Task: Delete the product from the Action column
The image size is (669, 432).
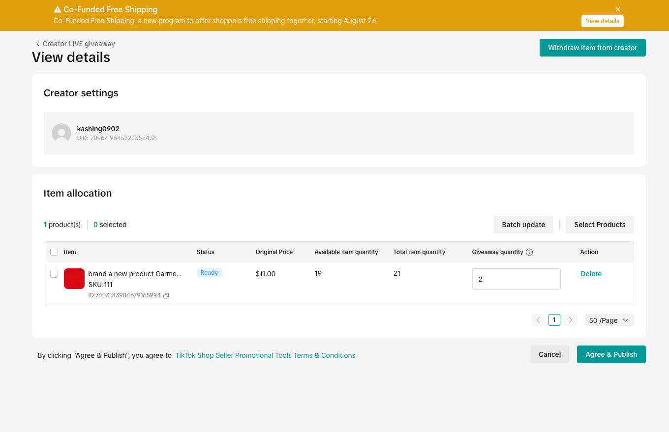Action: click(591, 274)
